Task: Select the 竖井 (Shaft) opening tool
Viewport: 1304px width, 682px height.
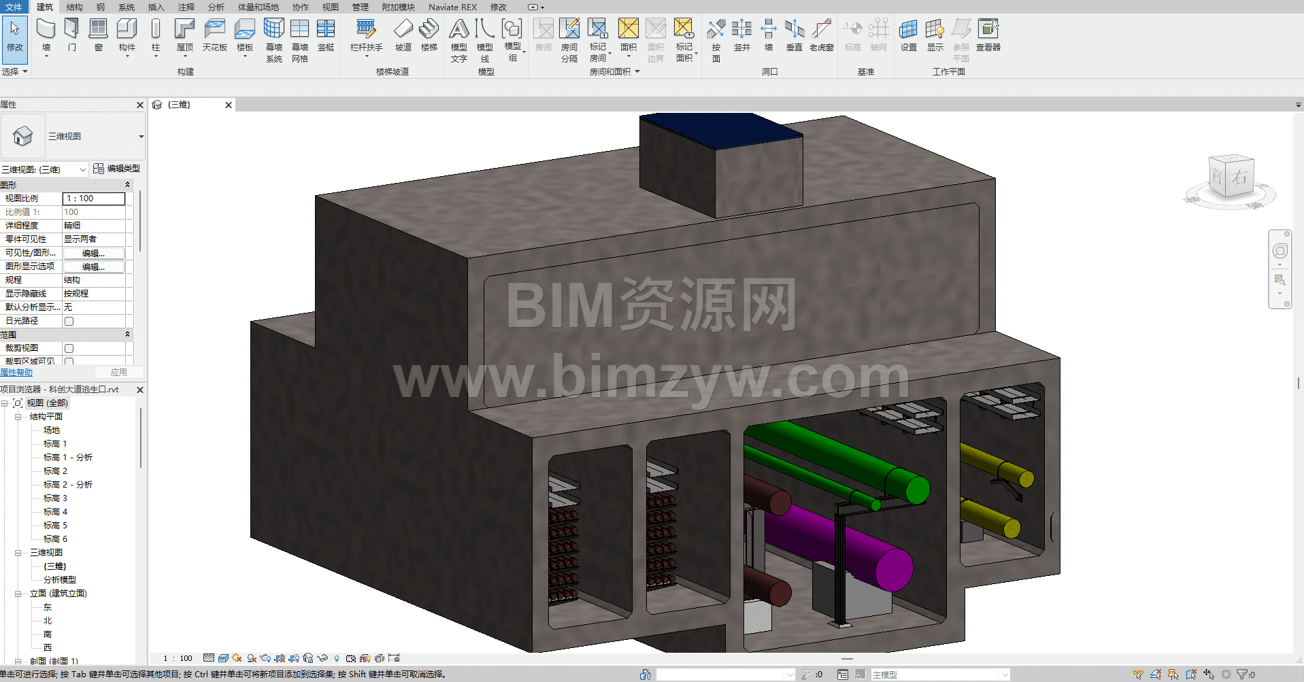Action: [742, 35]
